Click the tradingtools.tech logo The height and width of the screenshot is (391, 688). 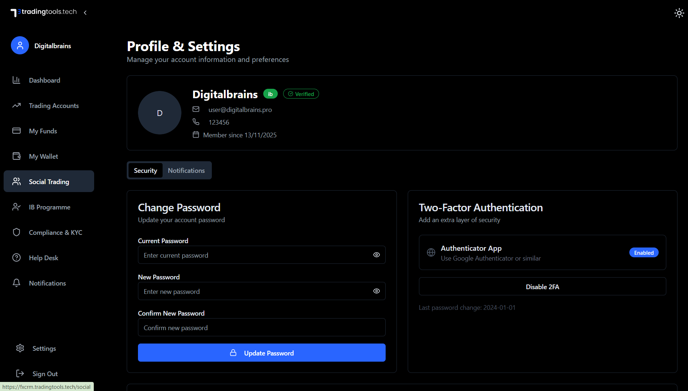[x=43, y=12]
